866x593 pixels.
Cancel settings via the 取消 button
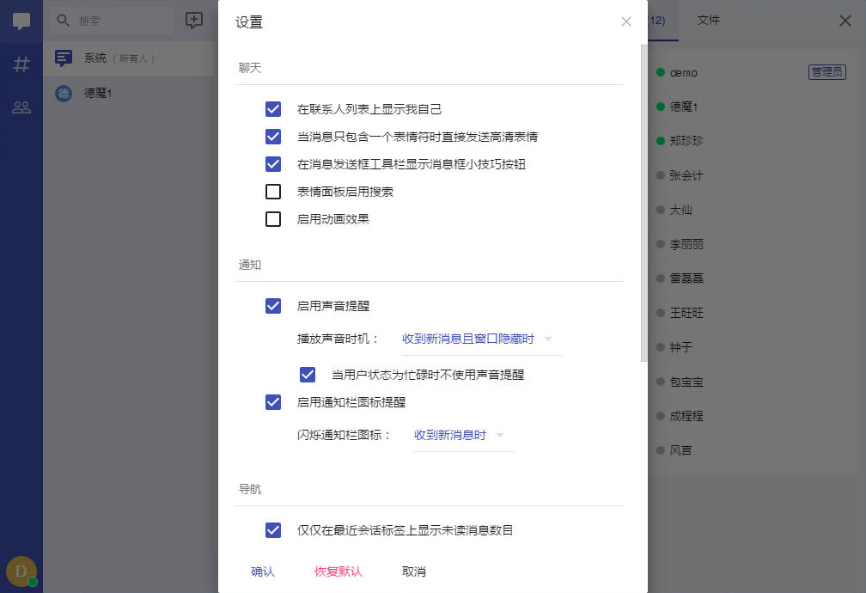(x=412, y=571)
